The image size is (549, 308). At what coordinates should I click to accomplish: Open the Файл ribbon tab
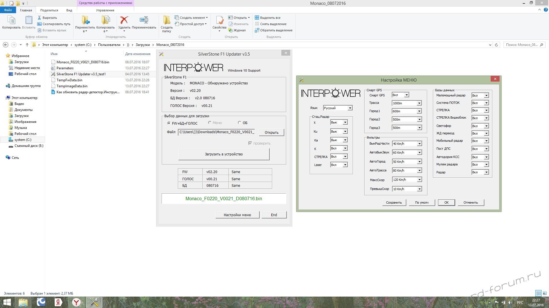[x=8, y=10]
